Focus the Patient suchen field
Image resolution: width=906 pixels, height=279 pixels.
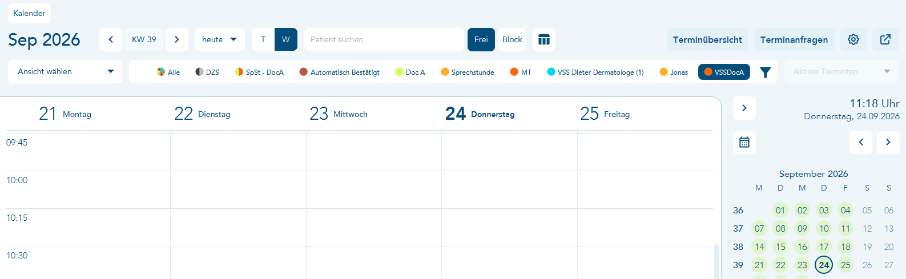click(384, 39)
